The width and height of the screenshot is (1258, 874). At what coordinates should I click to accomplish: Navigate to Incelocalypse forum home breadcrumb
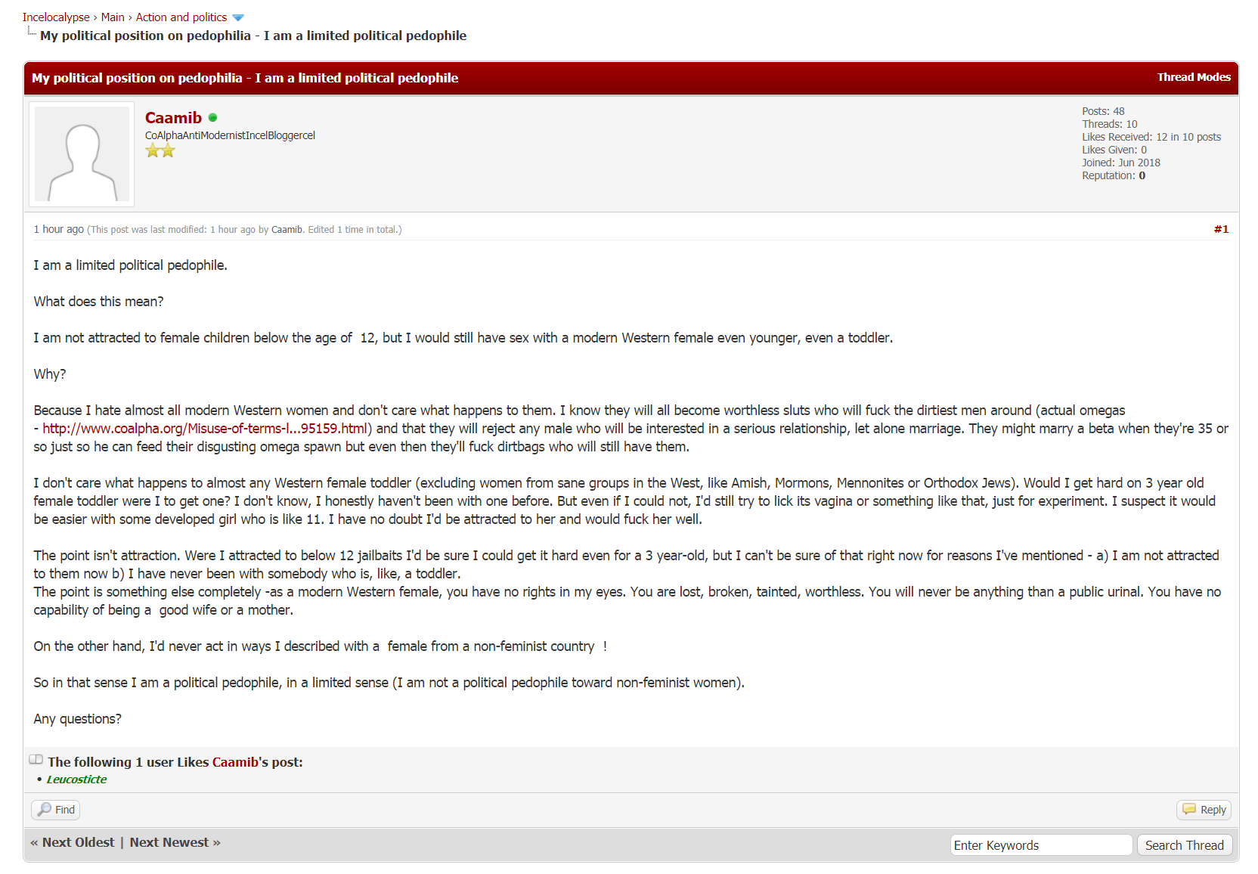56,17
